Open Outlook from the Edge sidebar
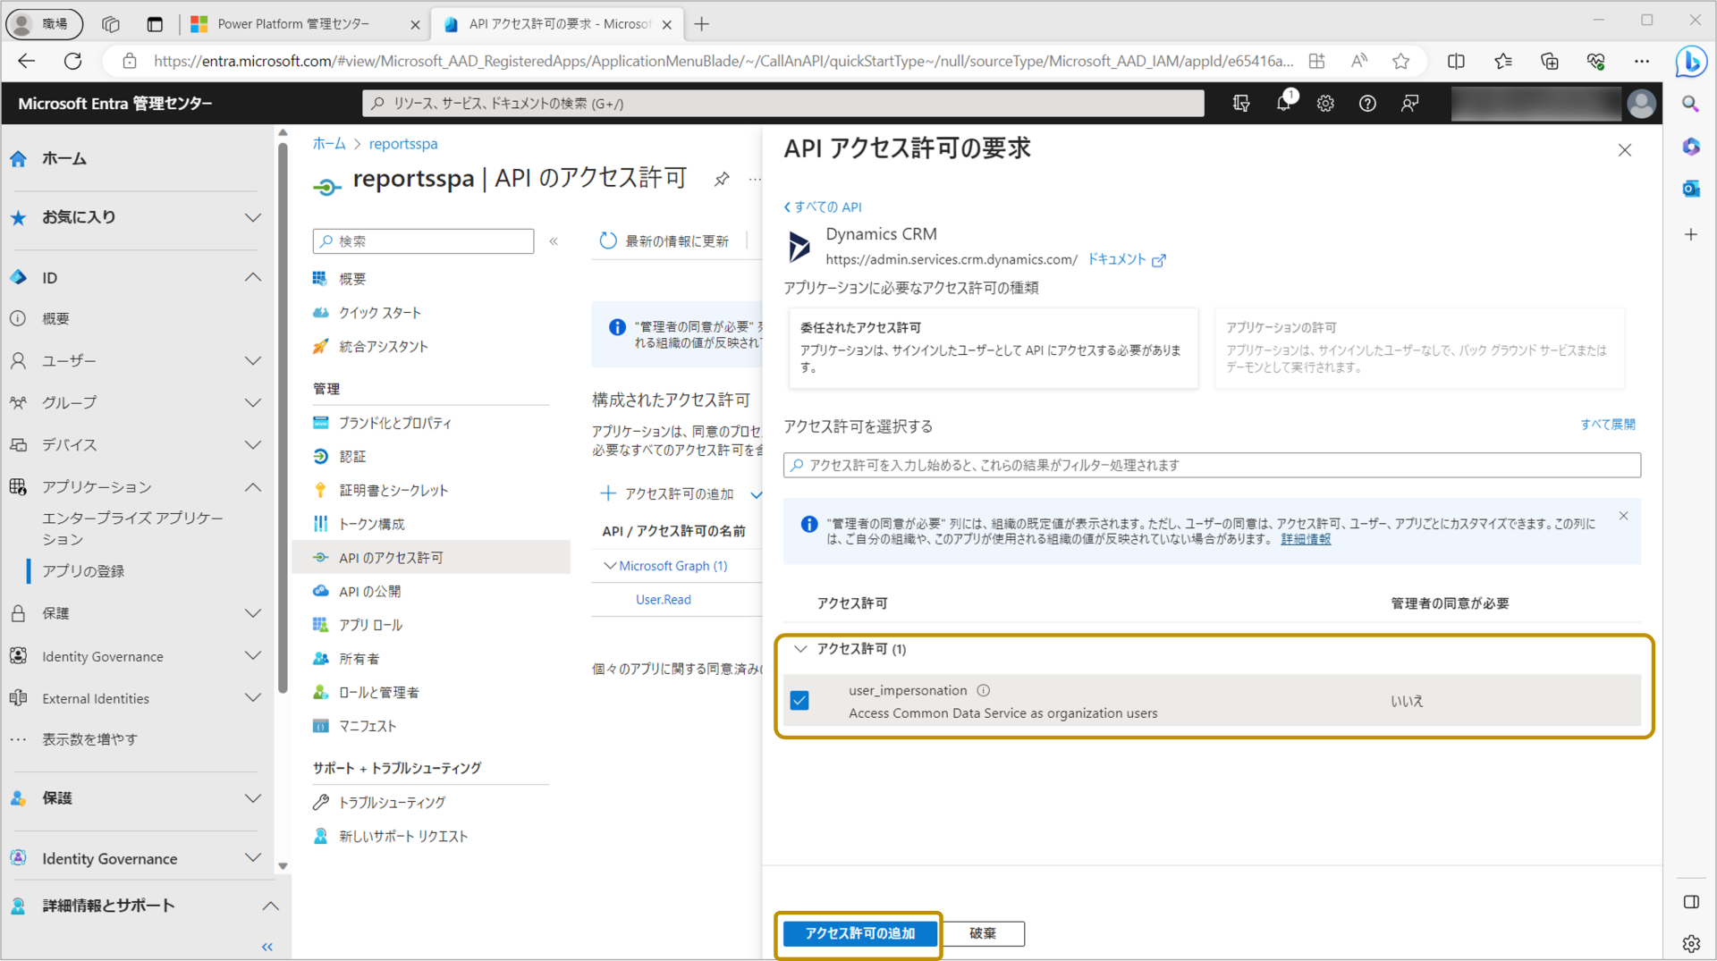 pos(1690,189)
